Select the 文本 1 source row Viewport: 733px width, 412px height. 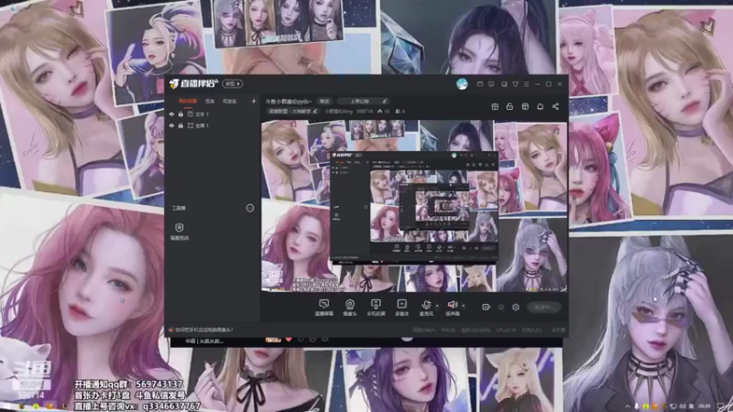coord(213,114)
